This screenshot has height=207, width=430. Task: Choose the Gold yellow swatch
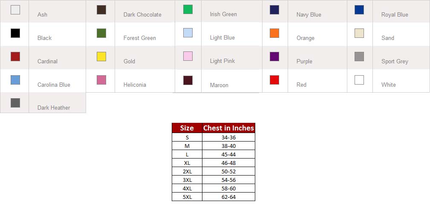[x=101, y=57]
